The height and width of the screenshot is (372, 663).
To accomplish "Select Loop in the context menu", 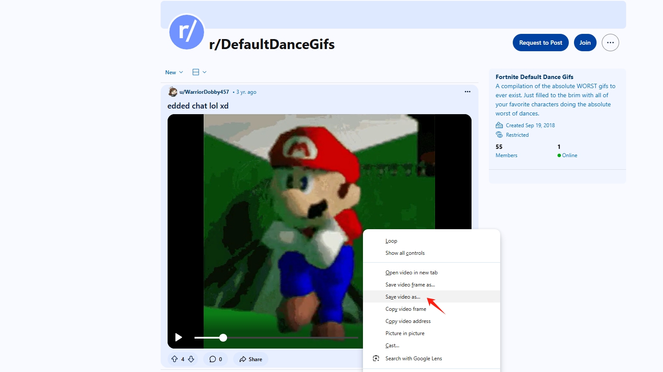I will pyautogui.click(x=432, y=241).
